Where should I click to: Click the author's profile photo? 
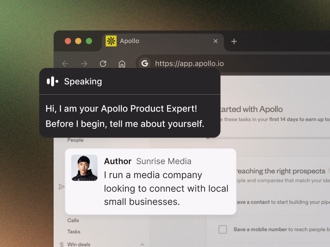[x=85, y=168]
